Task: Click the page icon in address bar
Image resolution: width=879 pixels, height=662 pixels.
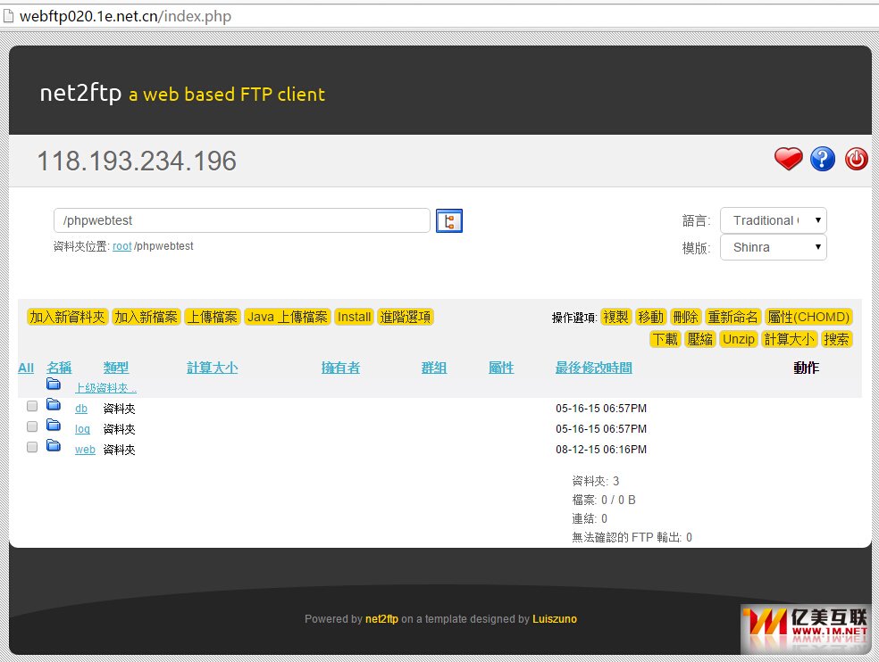Action: [x=8, y=16]
